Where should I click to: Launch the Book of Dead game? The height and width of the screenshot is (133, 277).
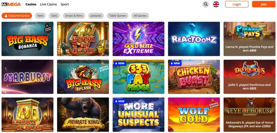pos(83,39)
